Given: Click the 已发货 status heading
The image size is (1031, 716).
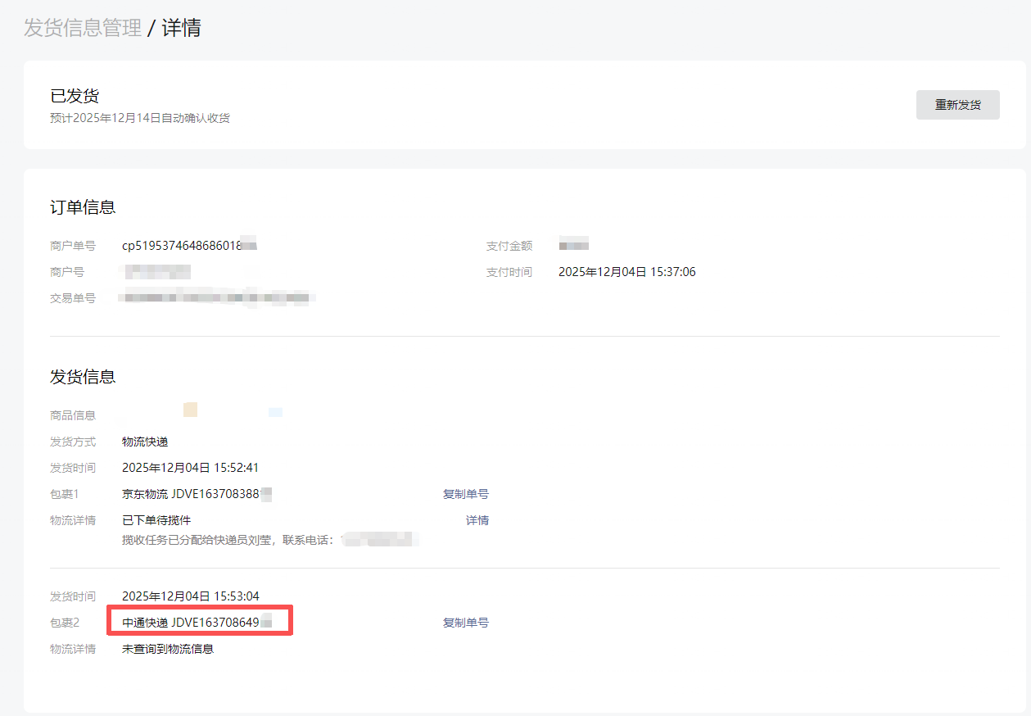Looking at the screenshot, I should tap(75, 96).
